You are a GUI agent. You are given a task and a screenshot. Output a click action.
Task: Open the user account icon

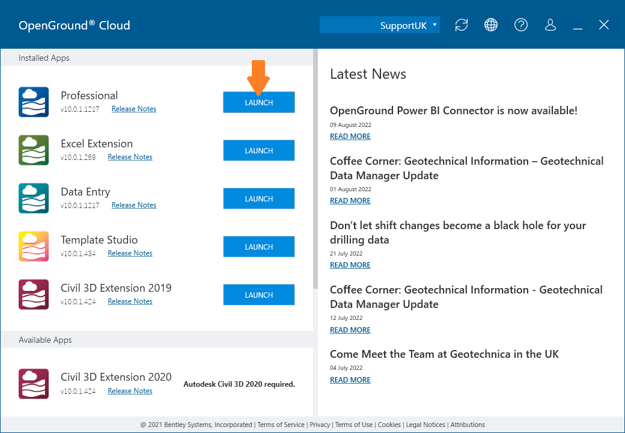click(550, 25)
